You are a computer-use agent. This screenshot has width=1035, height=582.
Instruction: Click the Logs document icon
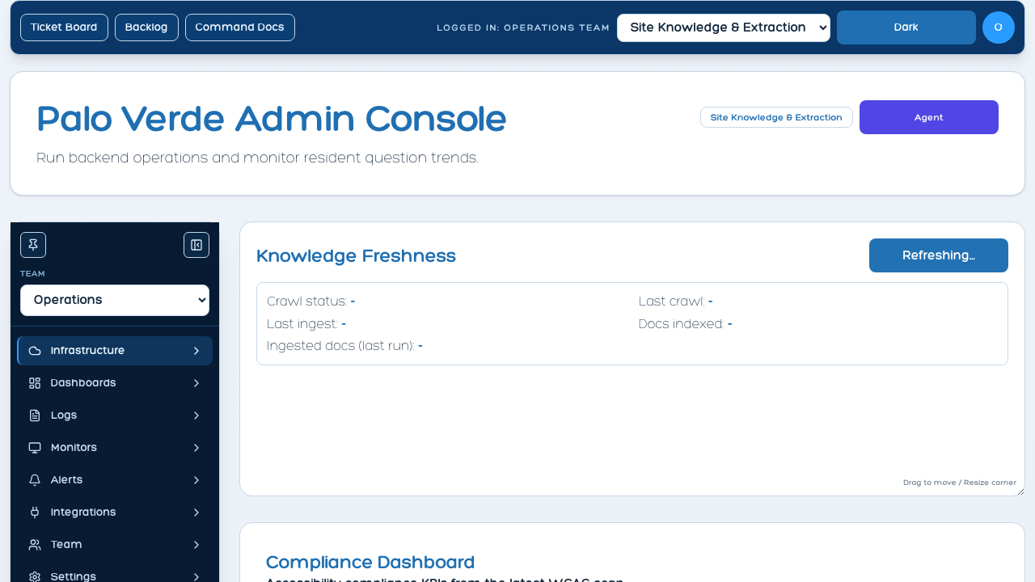(x=35, y=415)
